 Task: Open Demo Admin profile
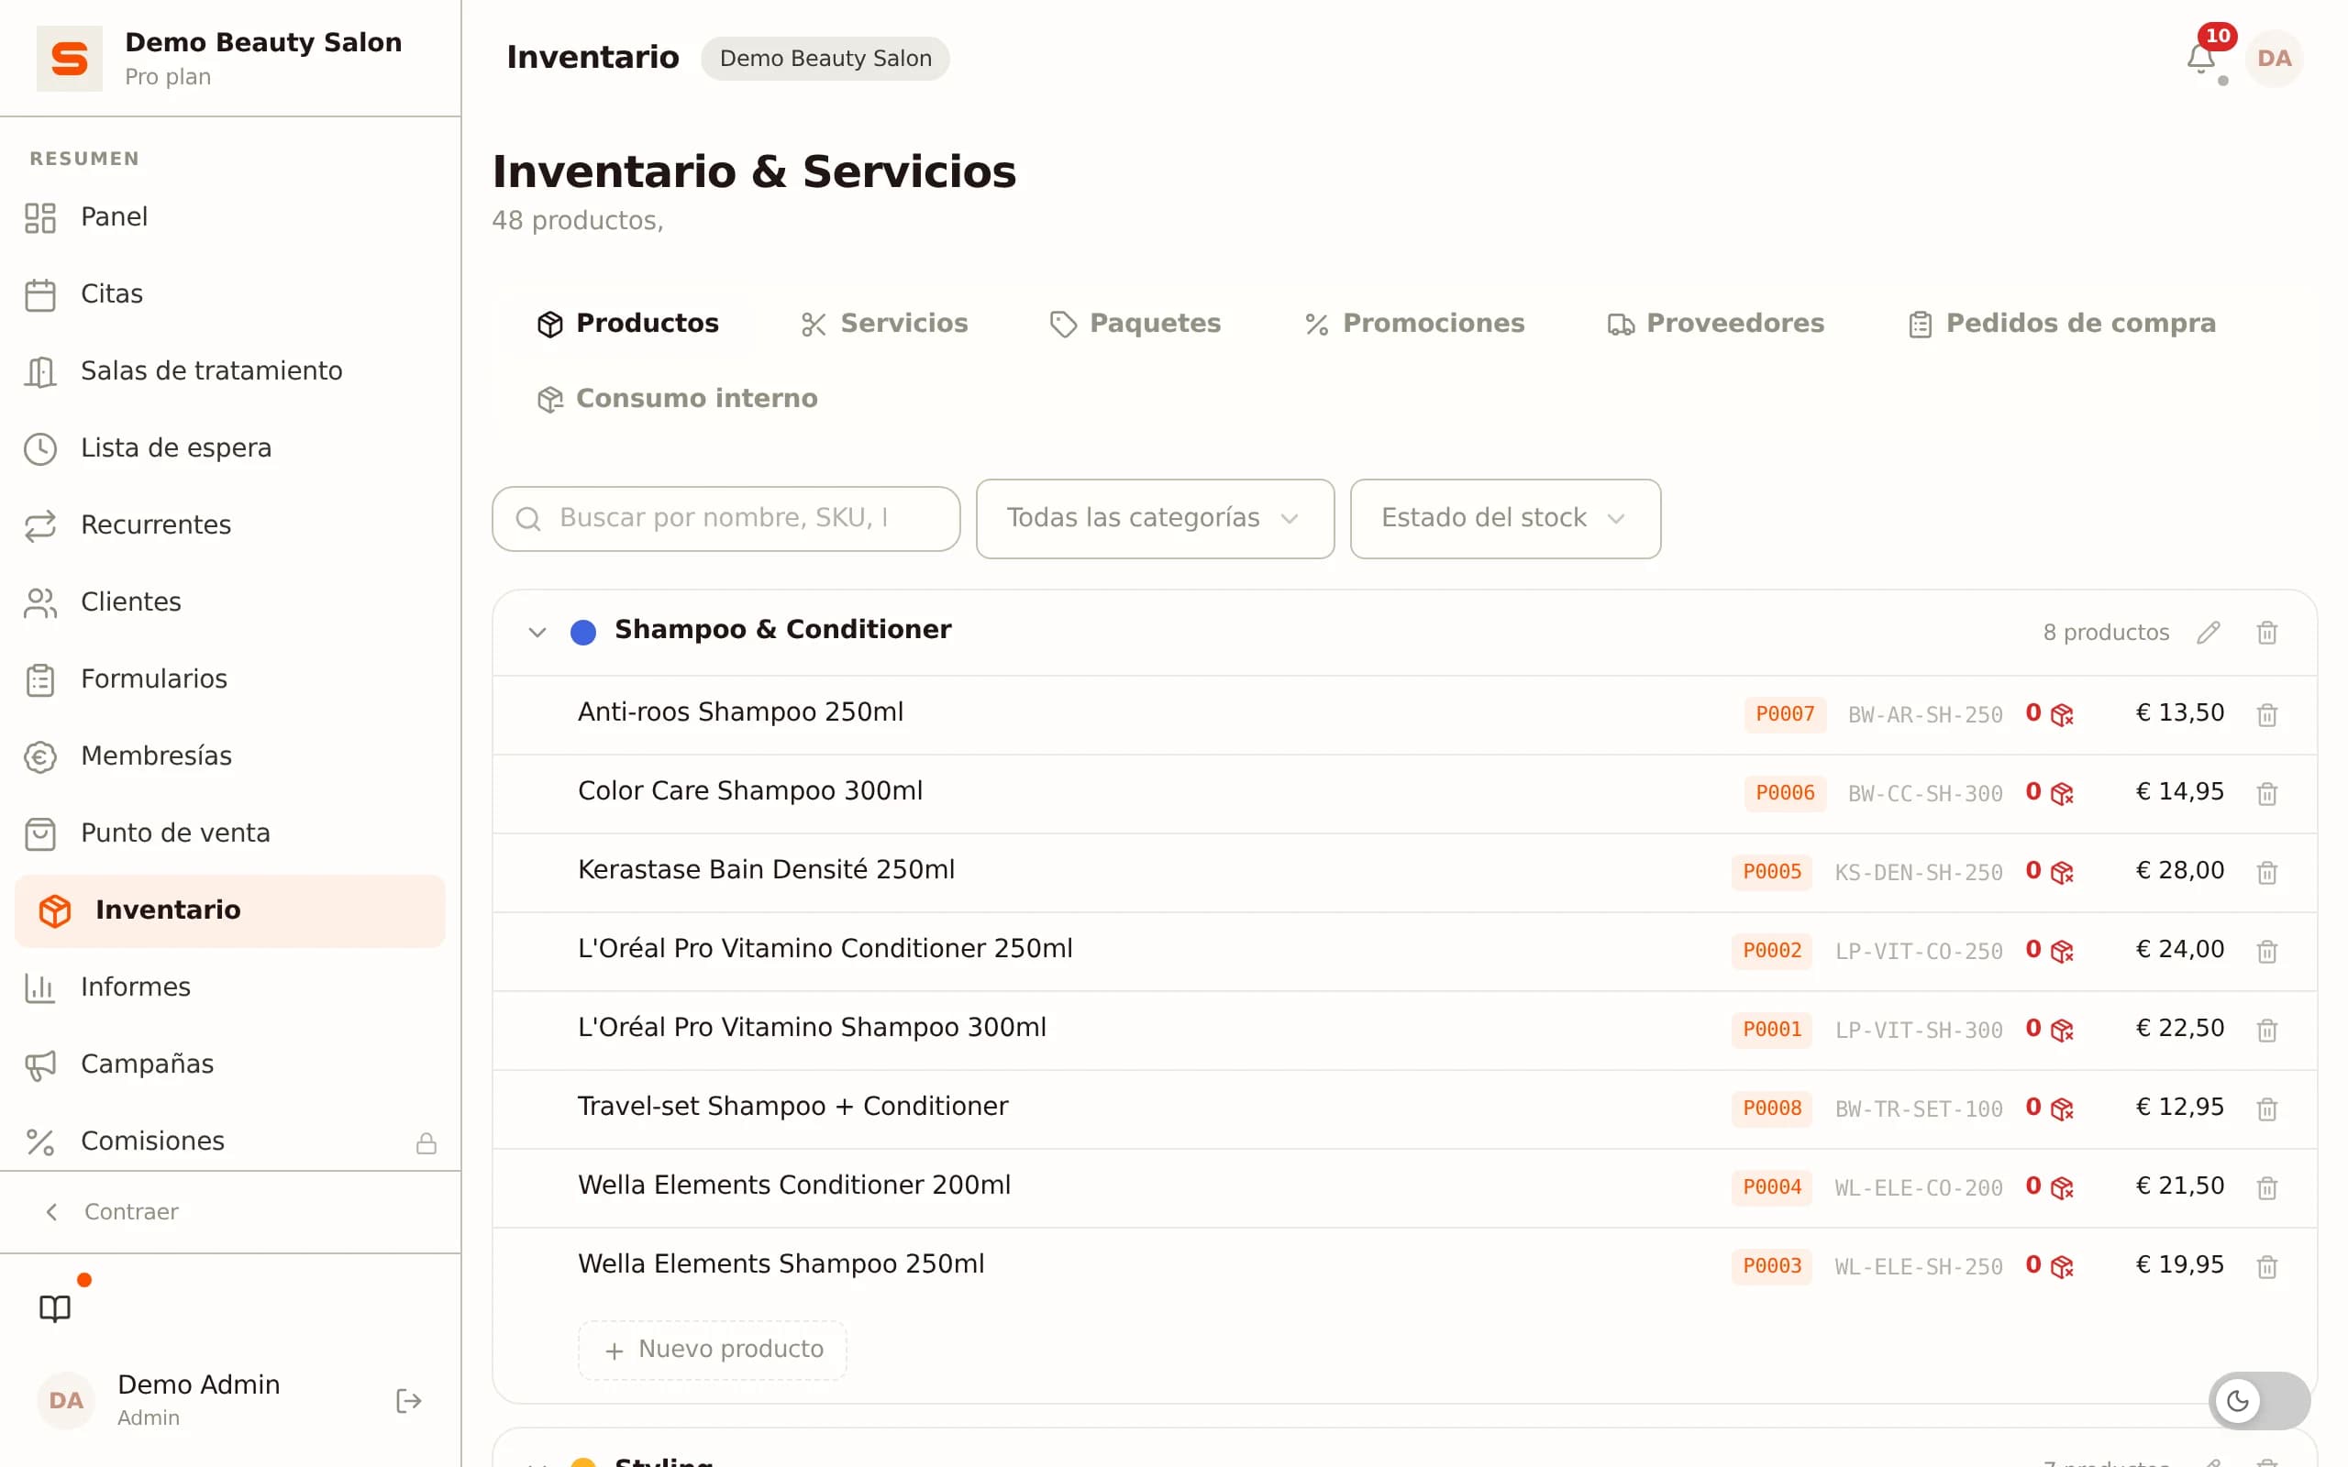point(198,1400)
